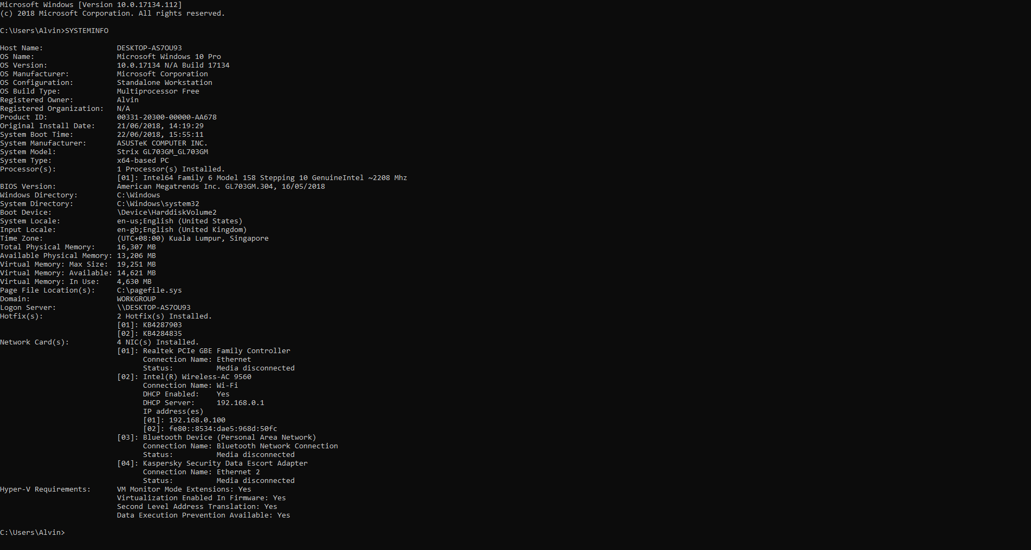
Task: Click the host name DESKTOP-AS7OU93 value
Action: 150,48
